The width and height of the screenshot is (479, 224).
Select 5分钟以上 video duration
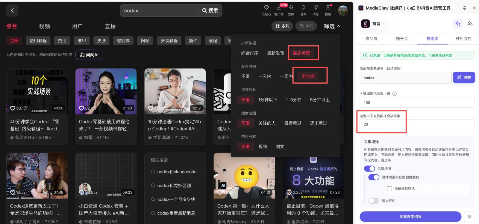[x=320, y=100]
